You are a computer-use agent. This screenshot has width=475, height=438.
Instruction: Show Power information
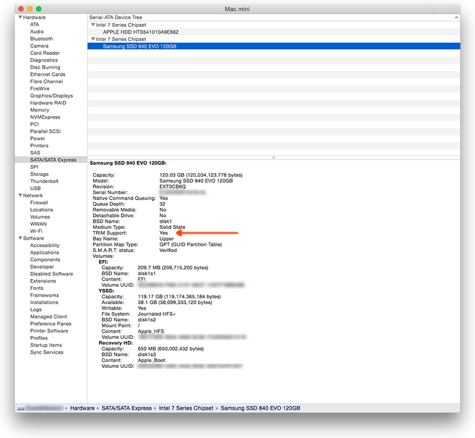[x=38, y=138]
